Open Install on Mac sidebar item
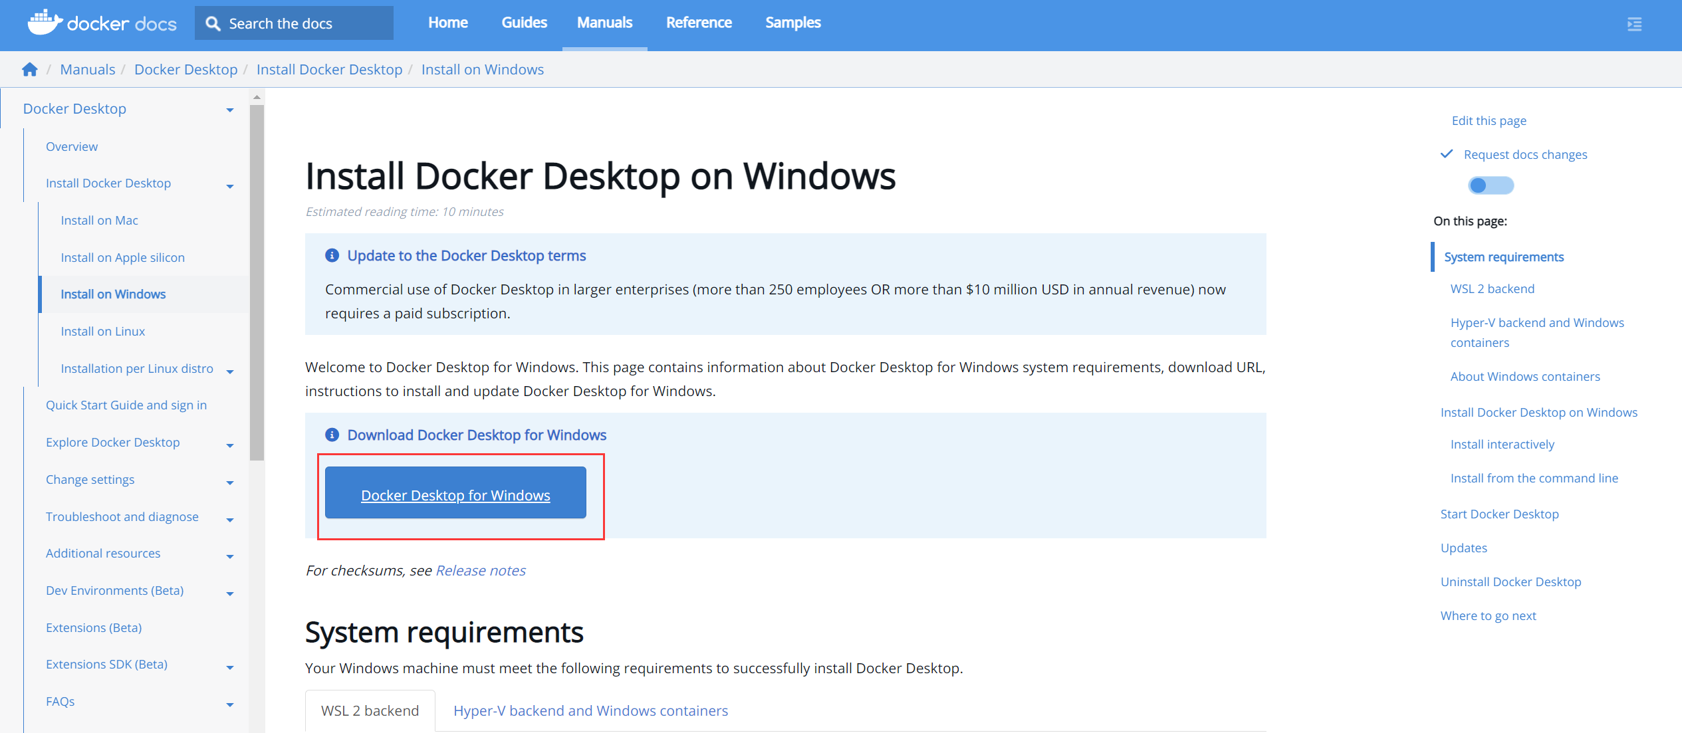The height and width of the screenshot is (733, 1682). tap(100, 220)
